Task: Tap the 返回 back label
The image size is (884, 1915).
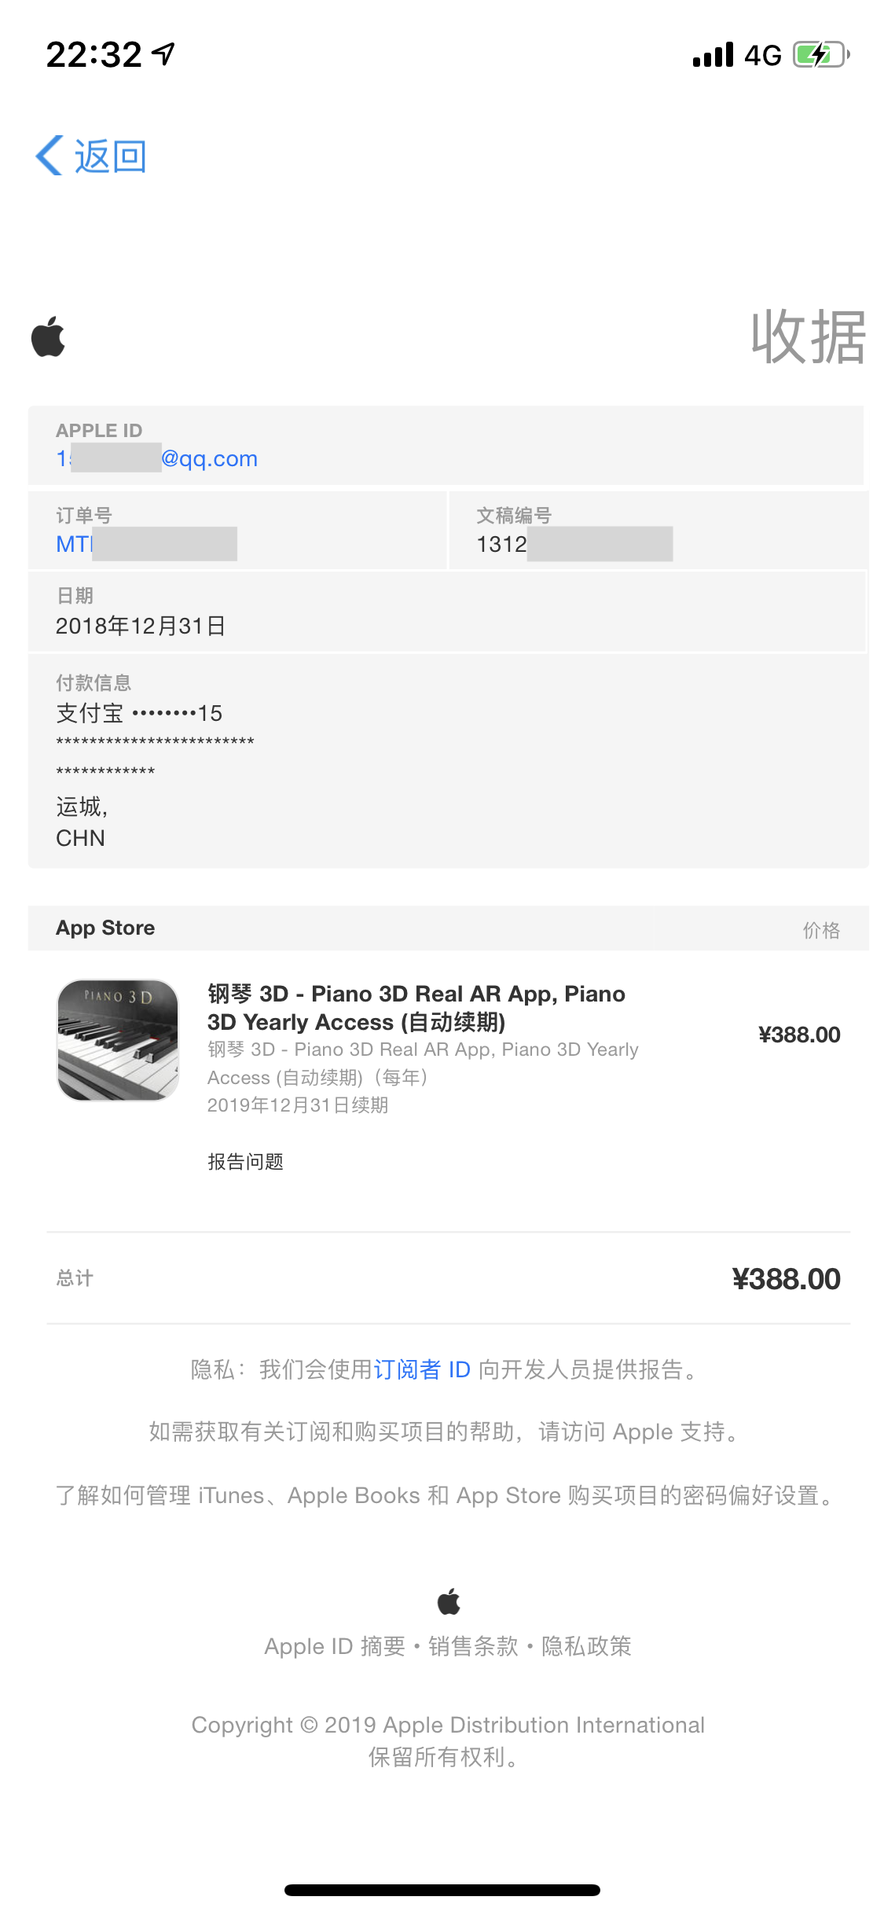Action: 110,156
